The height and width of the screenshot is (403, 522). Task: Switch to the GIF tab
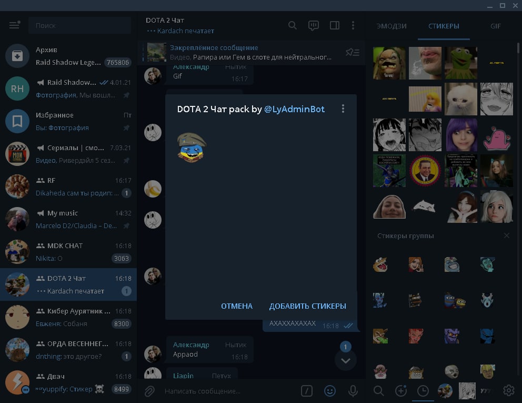pos(495,26)
